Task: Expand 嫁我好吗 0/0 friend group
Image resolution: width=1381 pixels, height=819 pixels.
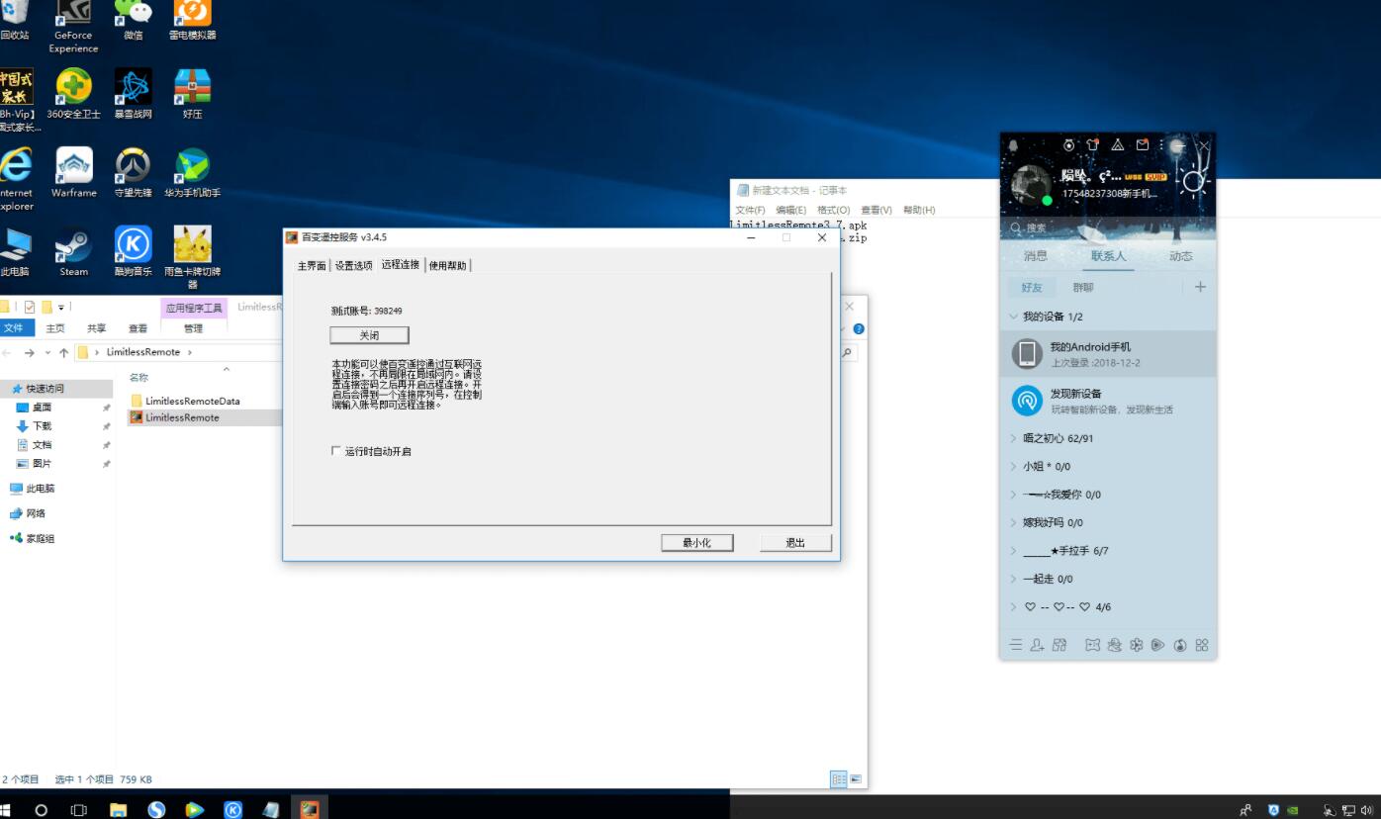Action: point(1013,522)
